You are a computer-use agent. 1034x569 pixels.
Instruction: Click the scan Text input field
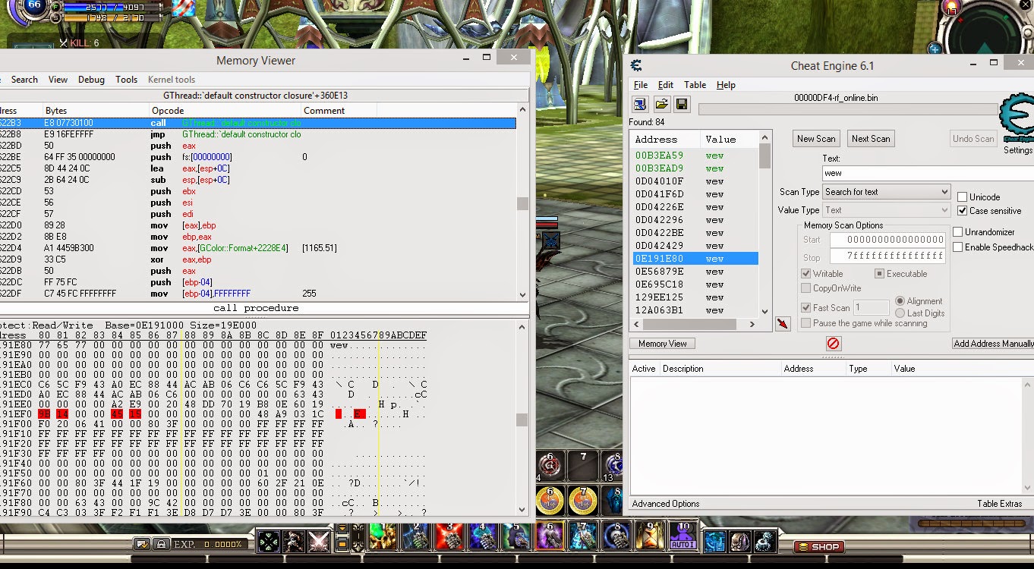[x=928, y=173]
